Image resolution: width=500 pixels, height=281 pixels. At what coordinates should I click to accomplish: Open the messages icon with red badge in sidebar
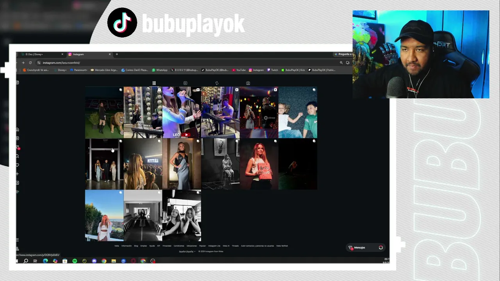point(18,148)
